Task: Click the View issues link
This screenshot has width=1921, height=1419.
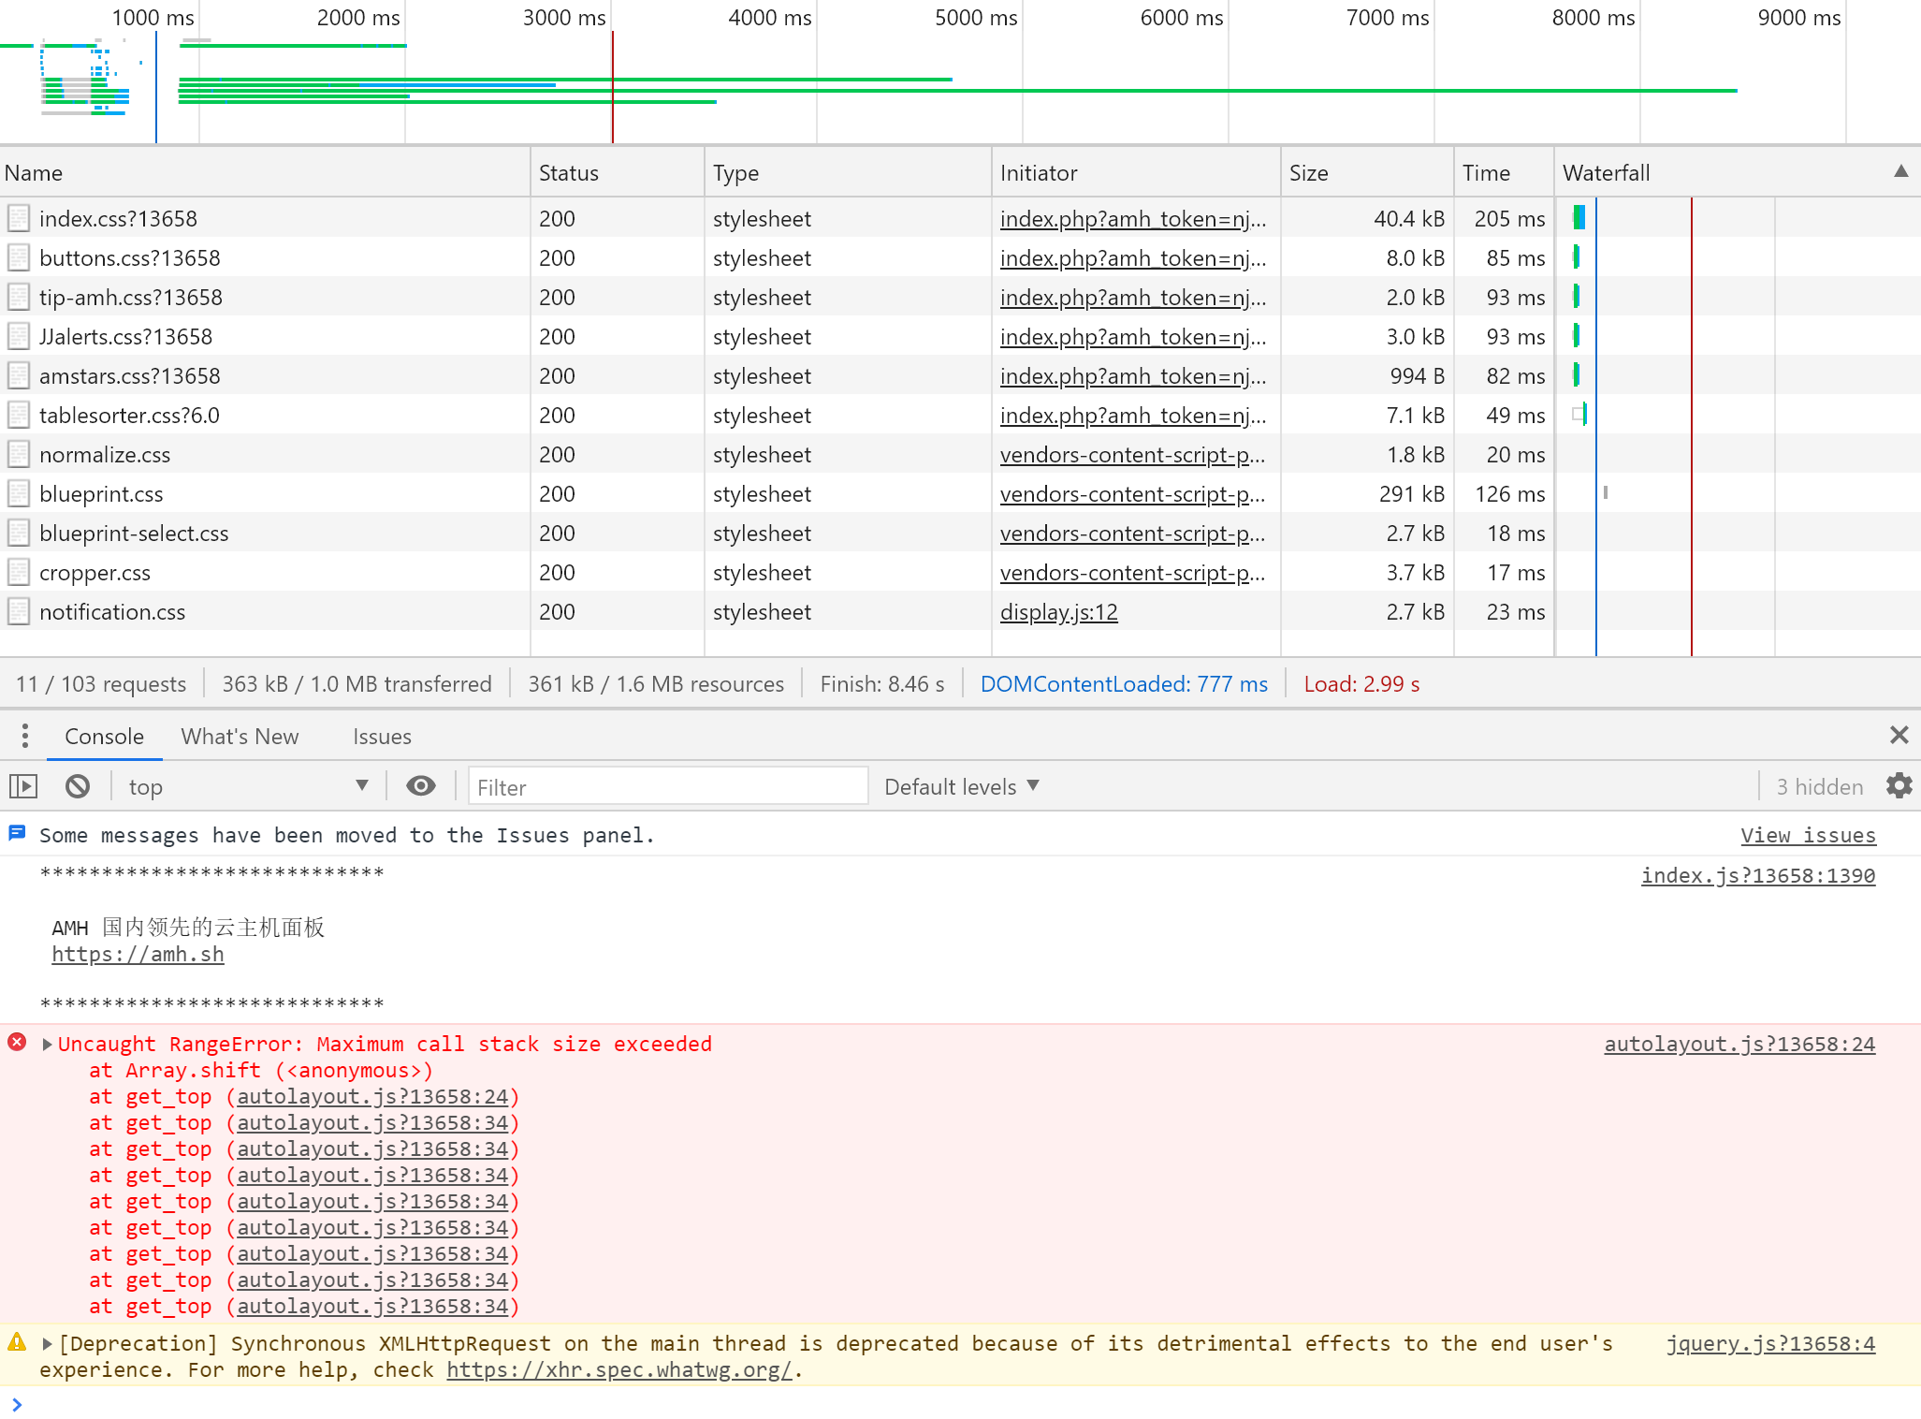Action: coord(1807,835)
